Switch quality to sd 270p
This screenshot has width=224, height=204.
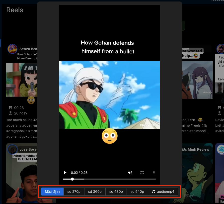click(x=74, y=192)
